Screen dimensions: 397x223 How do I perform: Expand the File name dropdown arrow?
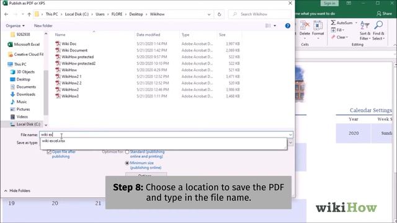click(x=290, y=135)
